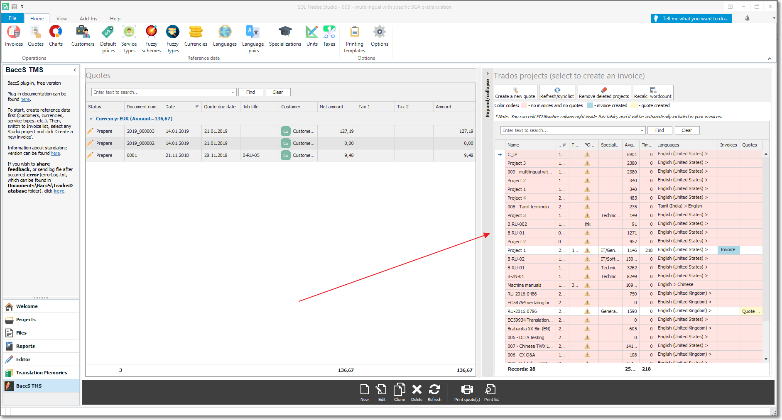Open the Editor view
Image resolution: width=782 pixels, height=420 pixels.
pos(41,359)
